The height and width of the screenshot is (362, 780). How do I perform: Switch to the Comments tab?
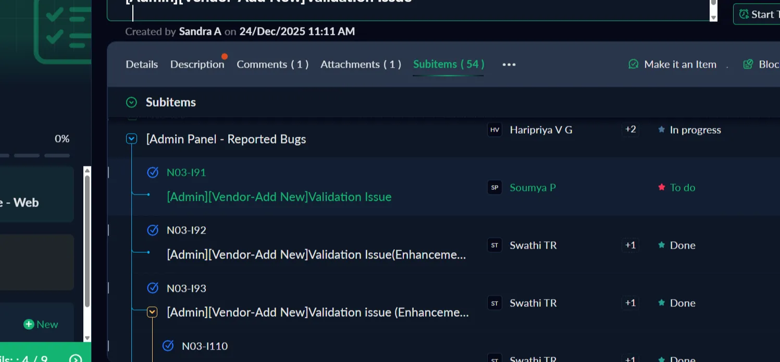pyautogui.click(x=272, y=64)
